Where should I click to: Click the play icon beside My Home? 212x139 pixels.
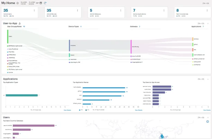[18, 3]
